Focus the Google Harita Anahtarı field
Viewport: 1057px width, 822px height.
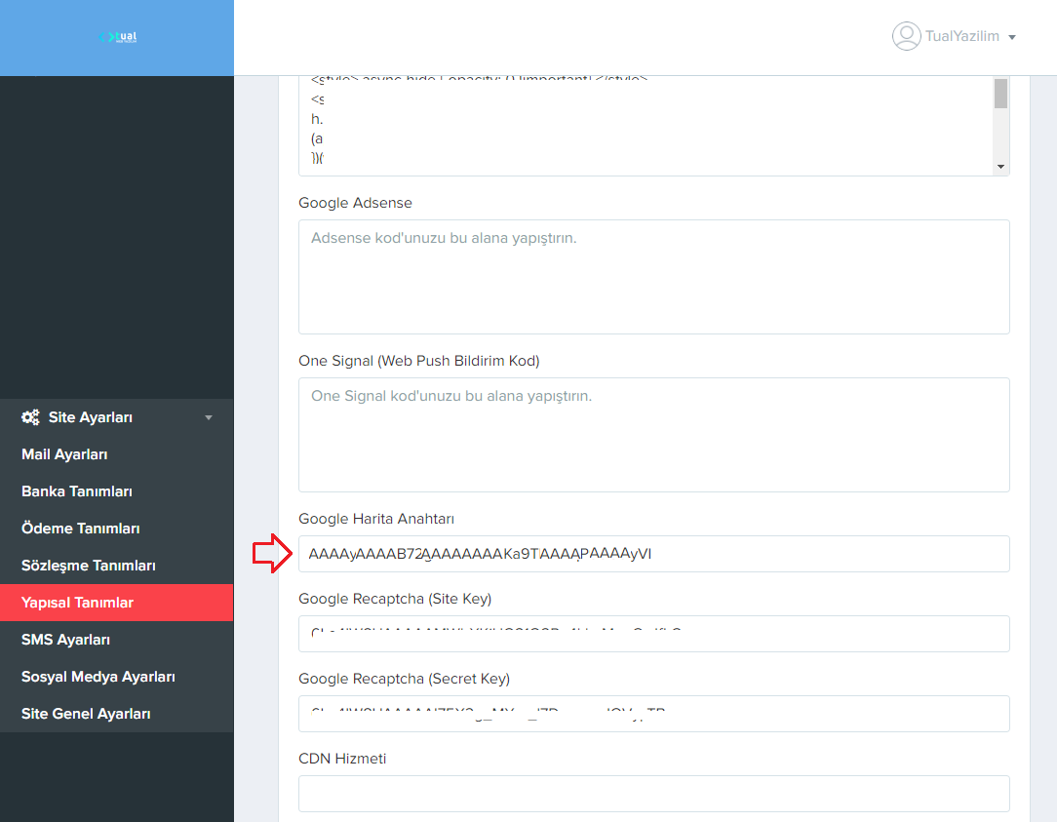tap(654, 554)
